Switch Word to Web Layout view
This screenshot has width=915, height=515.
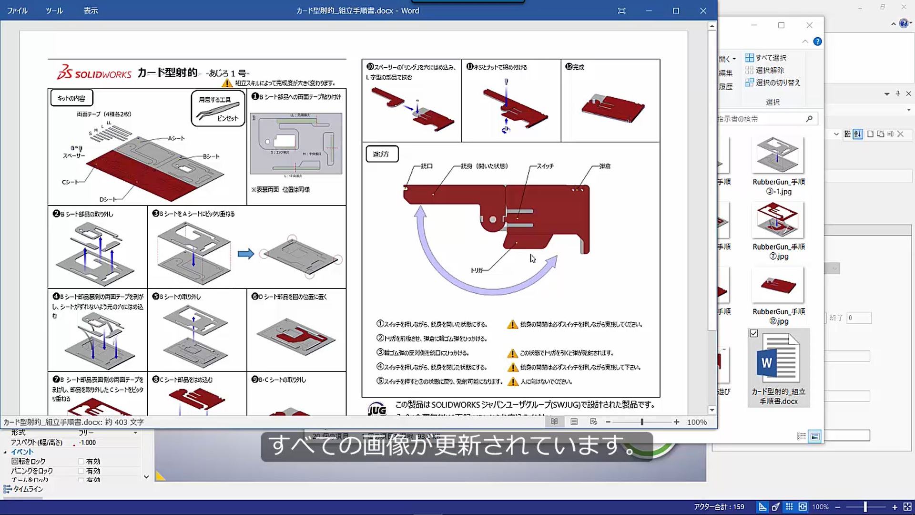pyautogui.click(x=593, y=422)
